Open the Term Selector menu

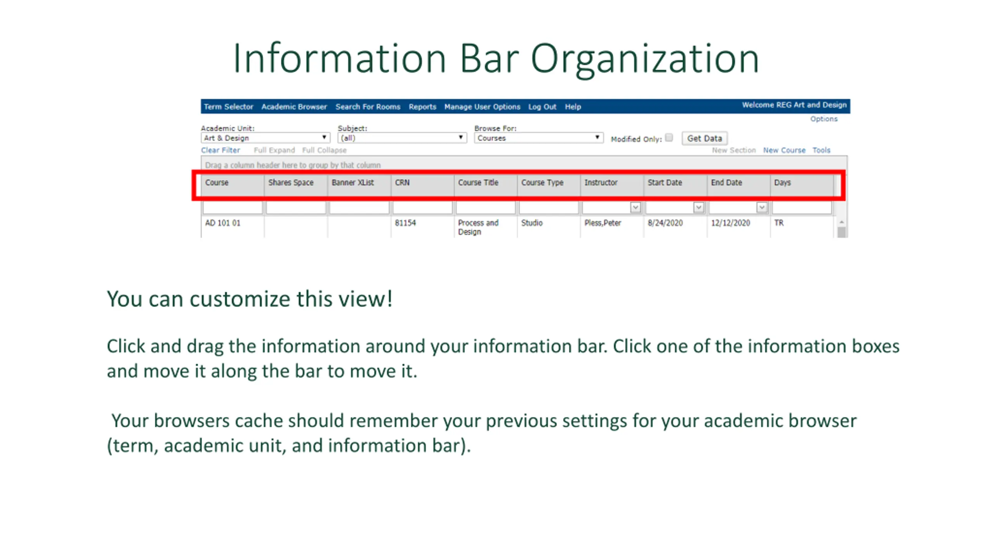[228, 107]
